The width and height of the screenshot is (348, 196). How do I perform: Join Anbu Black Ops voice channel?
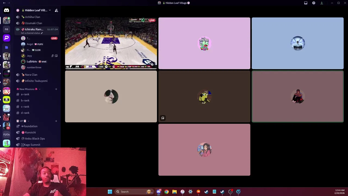[36, 139]
